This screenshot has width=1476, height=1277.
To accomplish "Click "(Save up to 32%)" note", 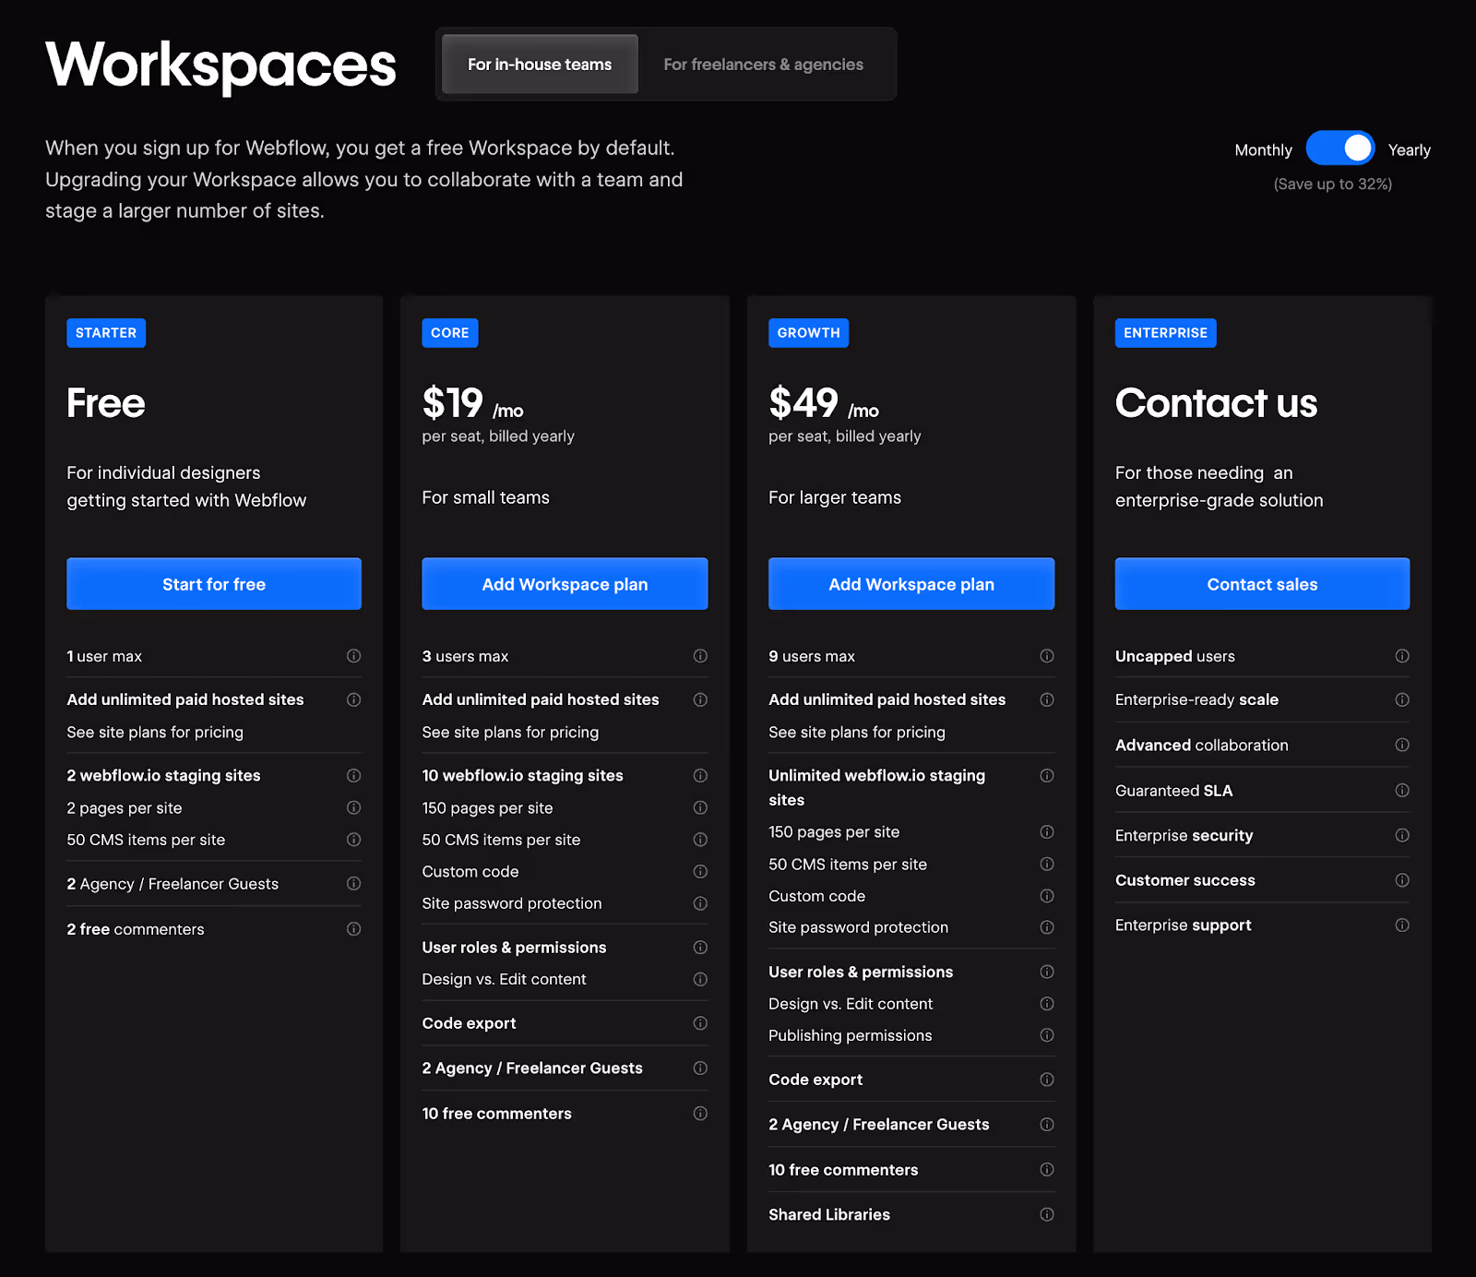I will [x=1332, y=184].
